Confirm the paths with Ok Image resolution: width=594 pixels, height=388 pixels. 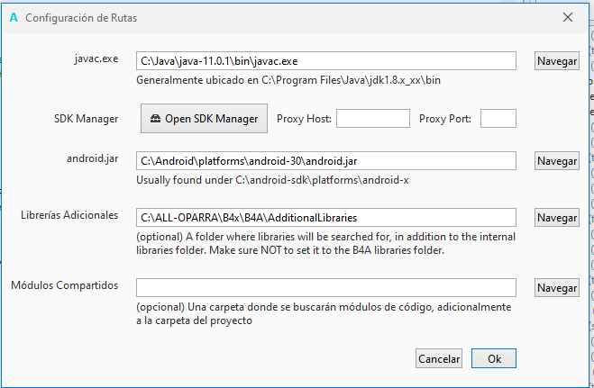(494, 357)
